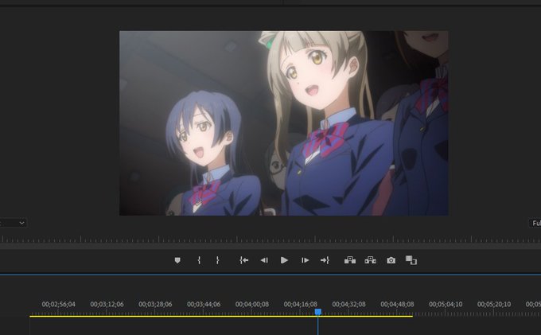Click timecode 00;04;00;08 on timeline ruler

click(x=252, y=304)
